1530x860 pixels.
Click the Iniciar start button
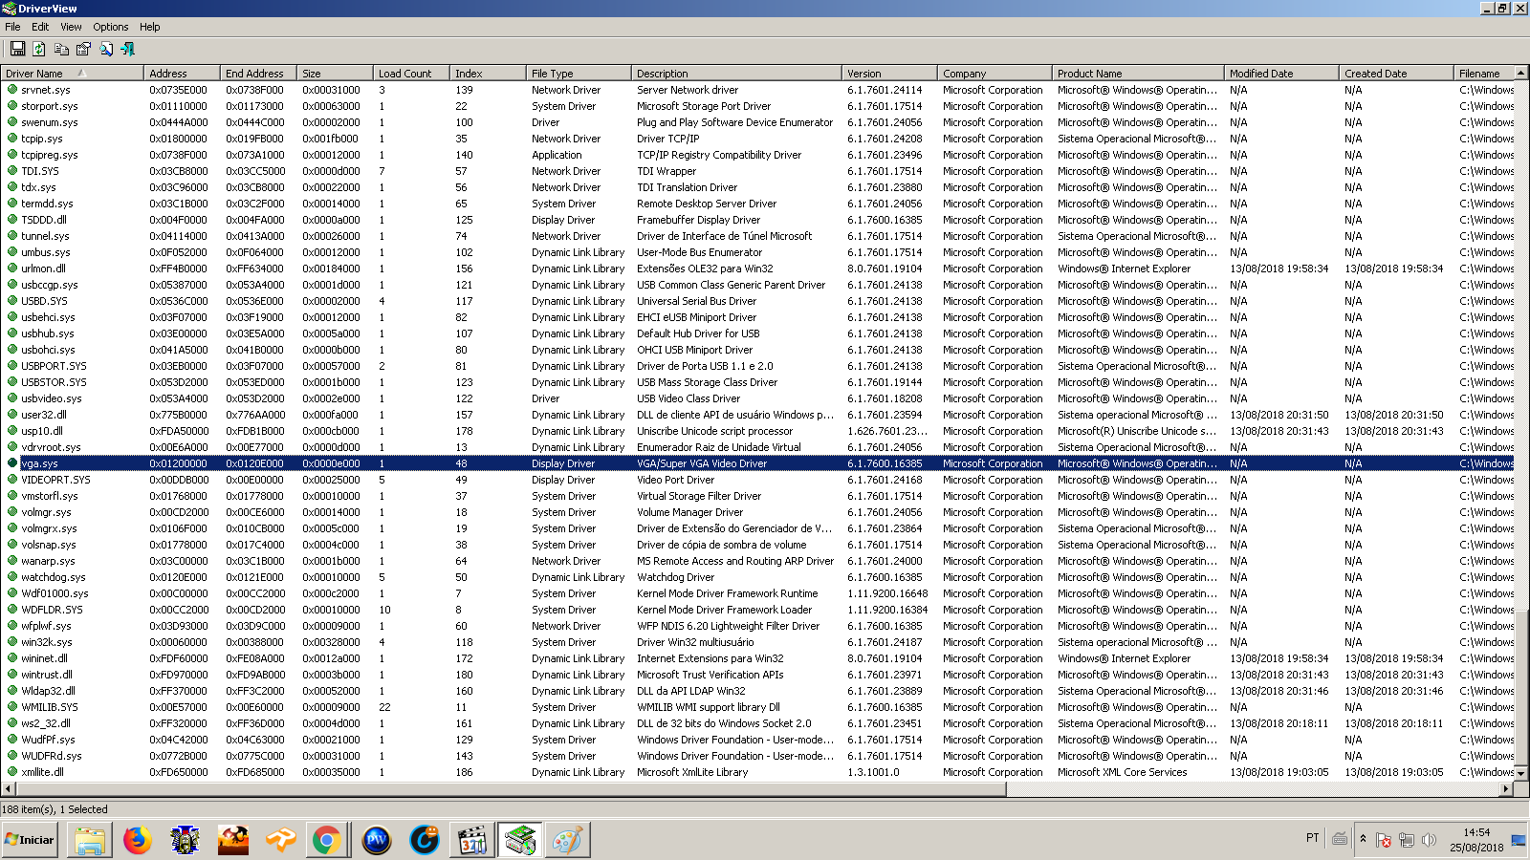pos(30,840)
